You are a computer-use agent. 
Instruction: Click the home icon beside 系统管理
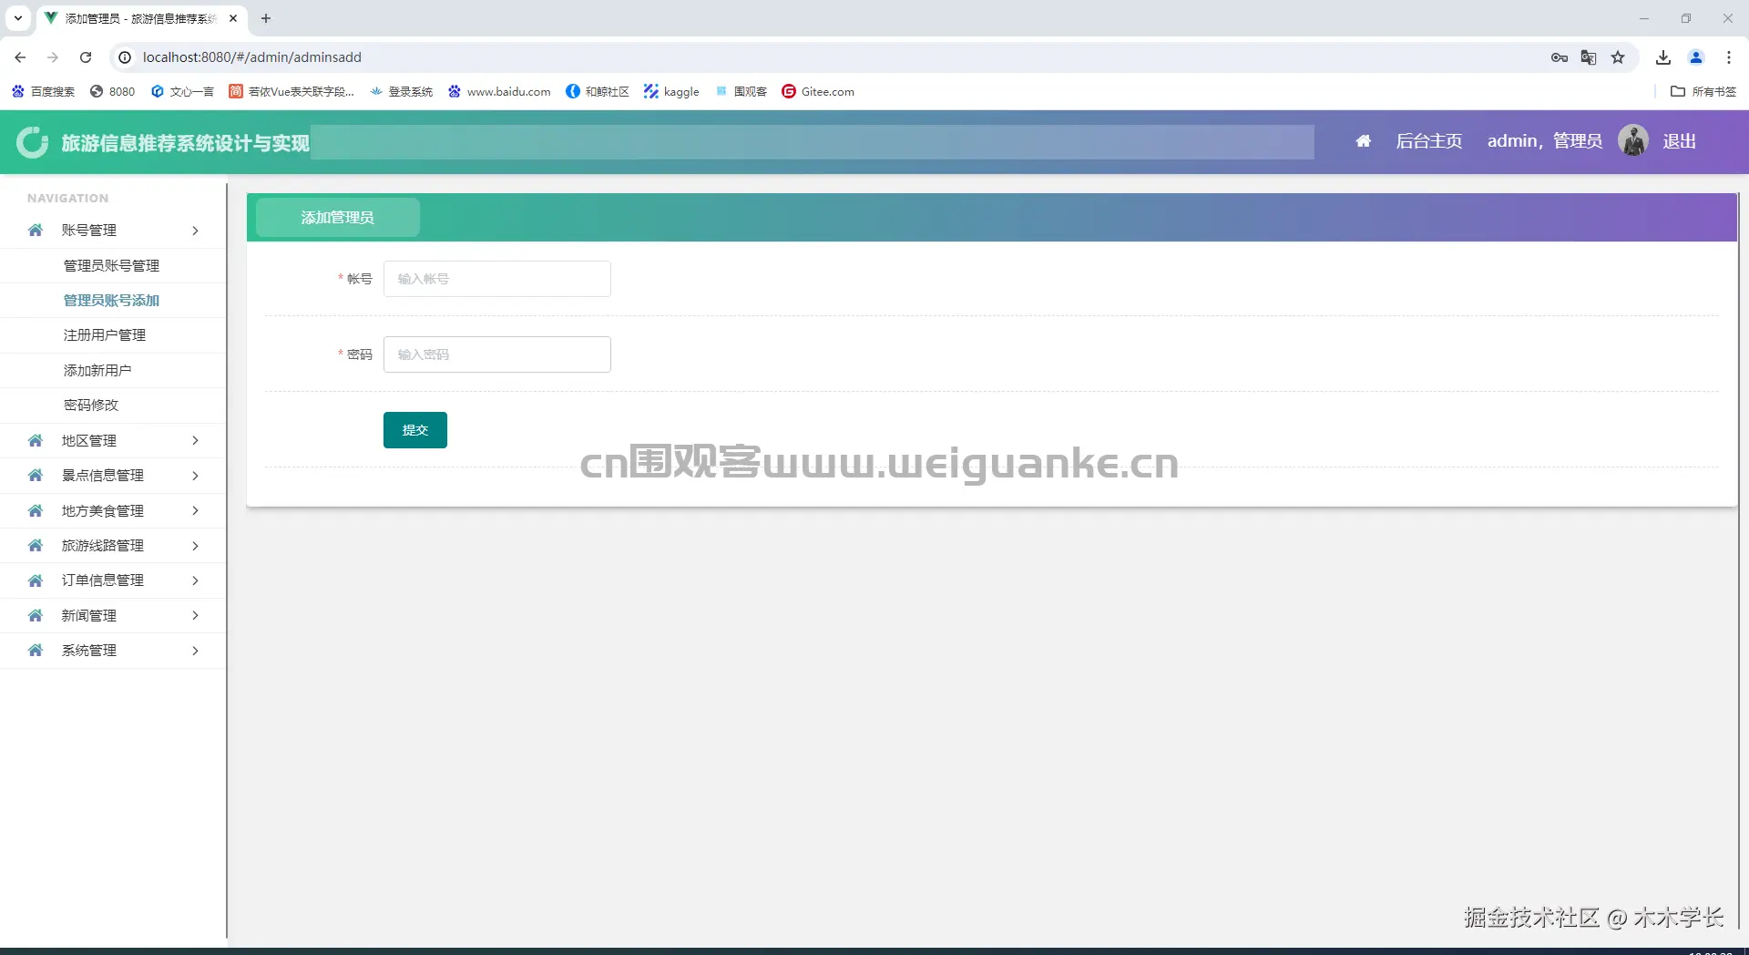tap(35, 650)
